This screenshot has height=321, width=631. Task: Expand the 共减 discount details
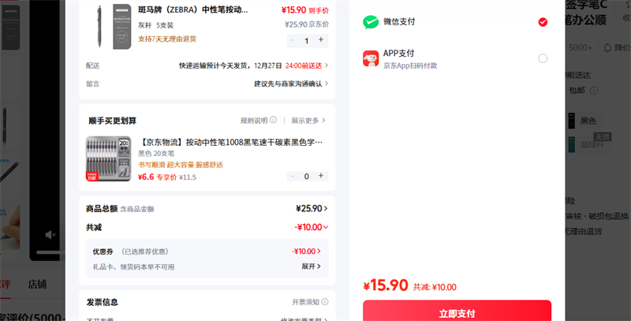(x=326, y=227)
